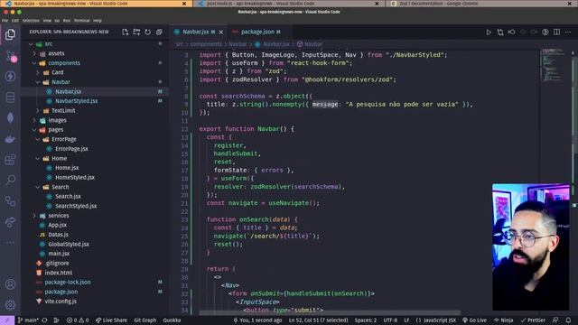
Task: Click Git Graph in status bar
Action: click(144, 320)
